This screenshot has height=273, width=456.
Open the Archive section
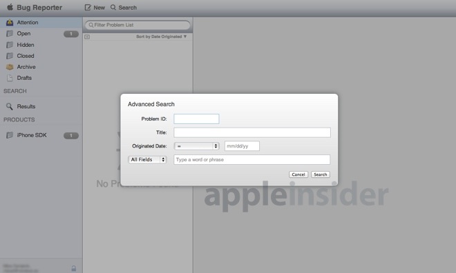coord(41,67)
